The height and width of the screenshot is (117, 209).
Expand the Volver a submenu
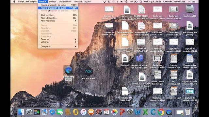(58, 42)
